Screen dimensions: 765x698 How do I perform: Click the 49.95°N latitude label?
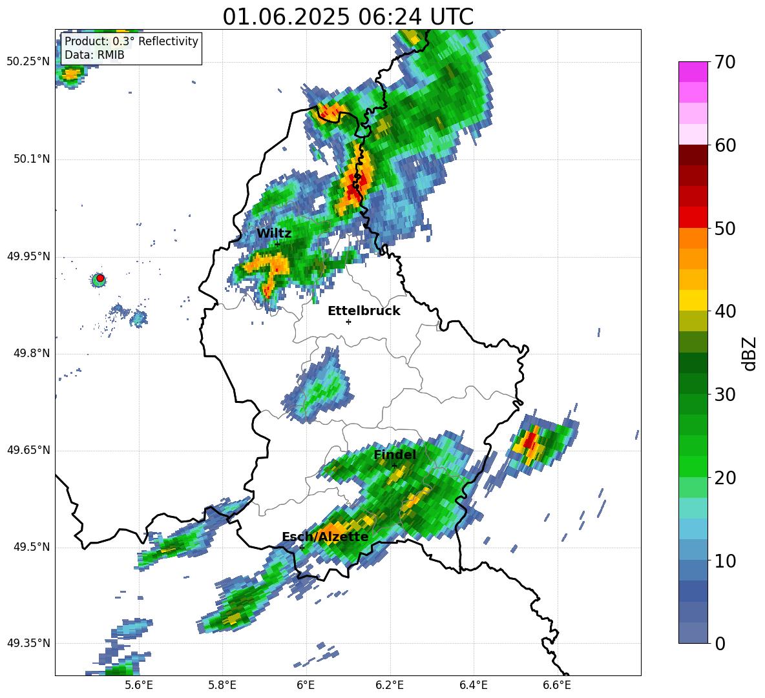click(x=28, y=256)
